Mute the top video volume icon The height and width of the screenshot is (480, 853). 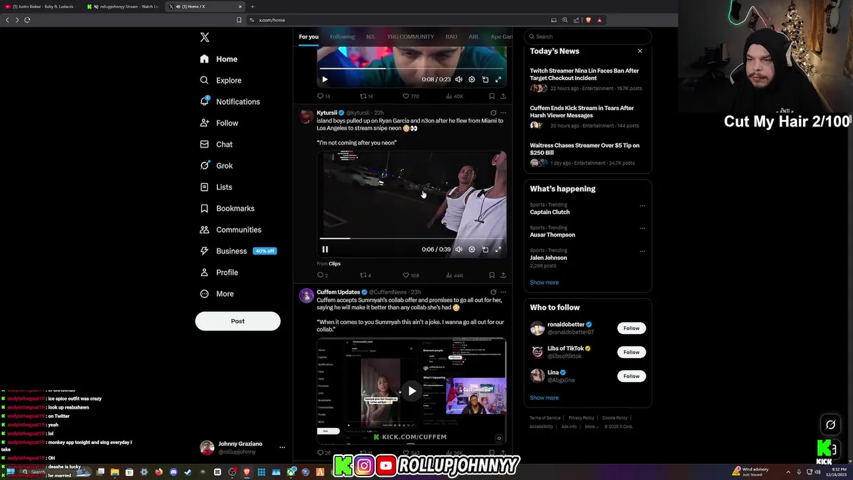coord(458,79)
